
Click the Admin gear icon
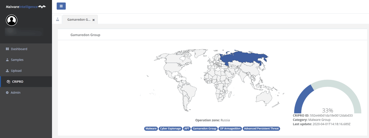click(x=7, y=93)
